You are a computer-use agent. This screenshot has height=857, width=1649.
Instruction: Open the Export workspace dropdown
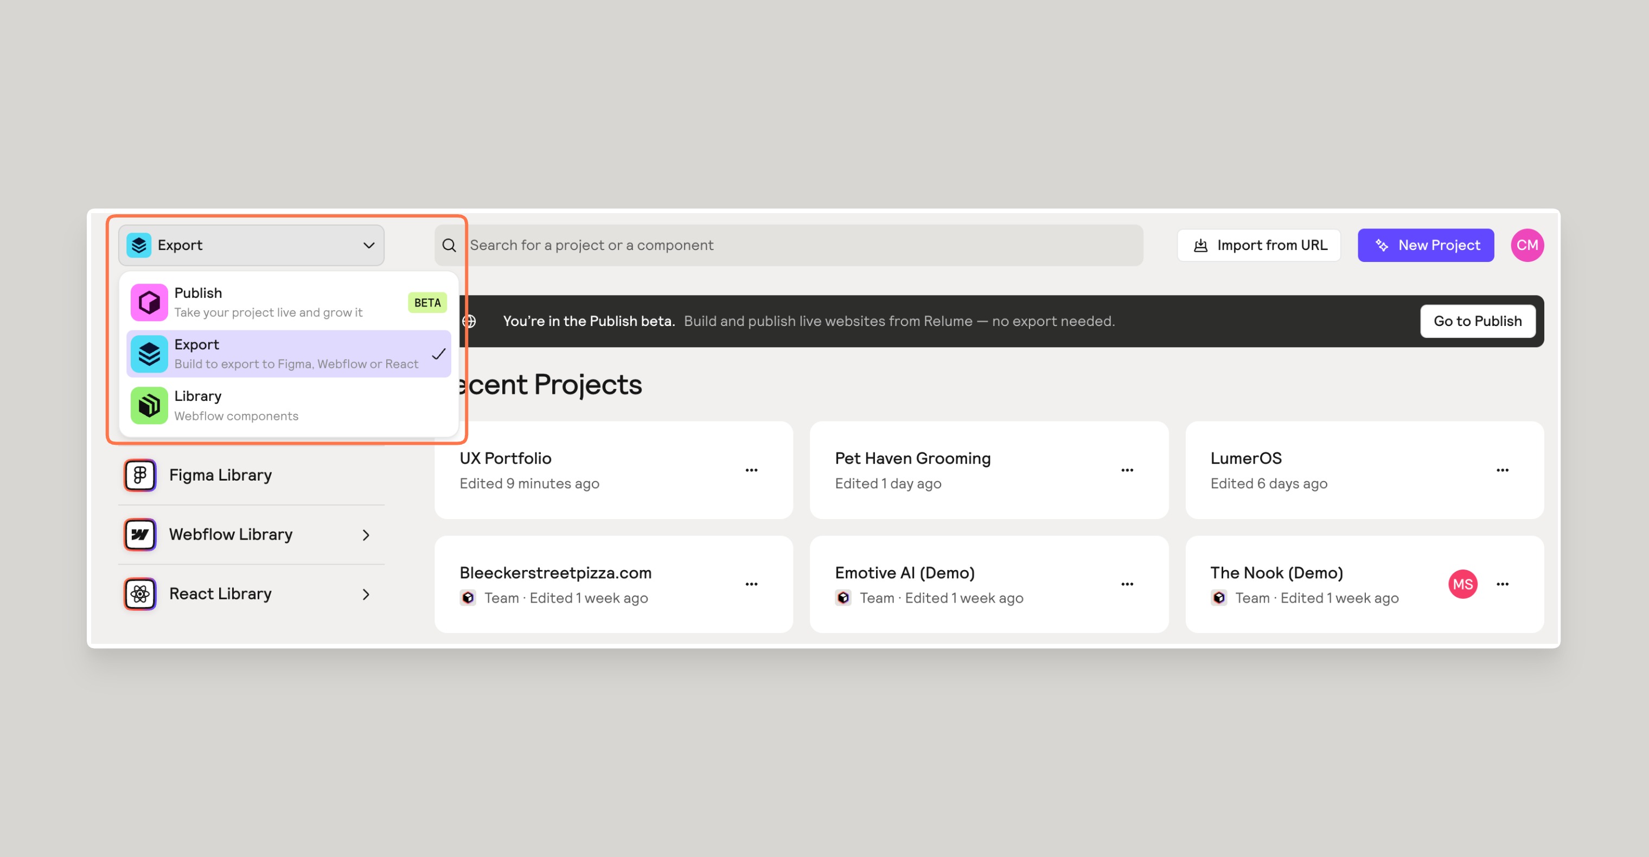pos(251,245)
